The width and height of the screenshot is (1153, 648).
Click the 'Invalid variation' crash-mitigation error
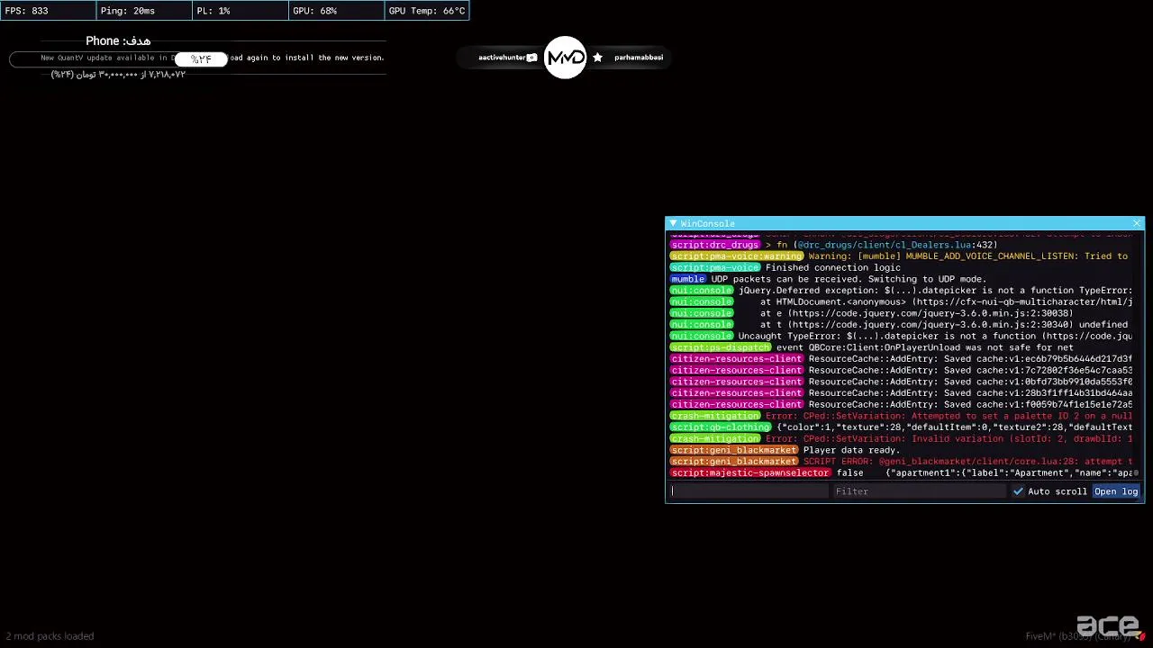tap(949, 439)
